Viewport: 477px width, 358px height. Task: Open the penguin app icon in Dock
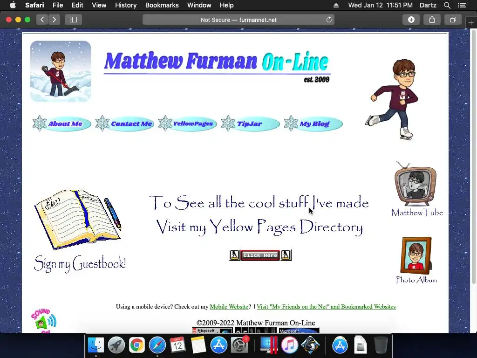click(310, 345)
